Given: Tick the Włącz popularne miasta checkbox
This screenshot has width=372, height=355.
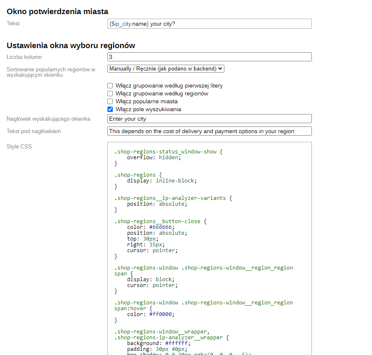Looking at the screenshot, I should (110, 102).
